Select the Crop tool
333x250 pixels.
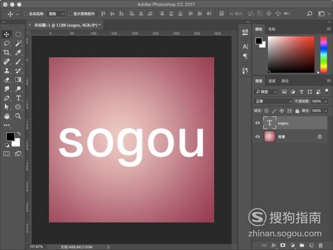pyautogui.click(x=6, y=53)
